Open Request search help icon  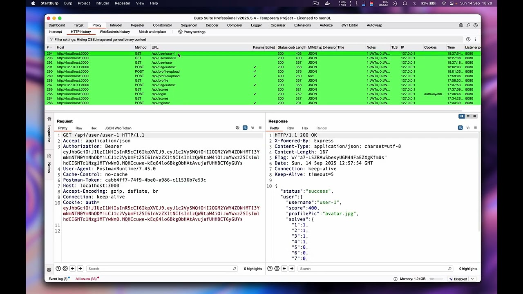coord(58,269)
